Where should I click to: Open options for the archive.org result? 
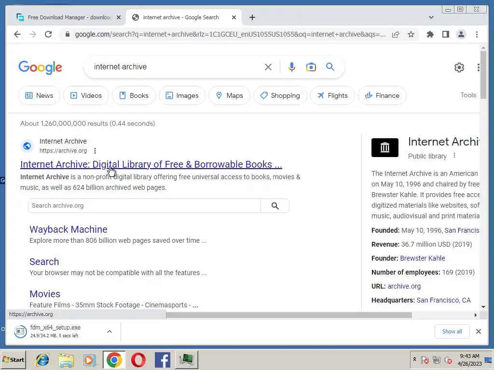click(95, 151)
